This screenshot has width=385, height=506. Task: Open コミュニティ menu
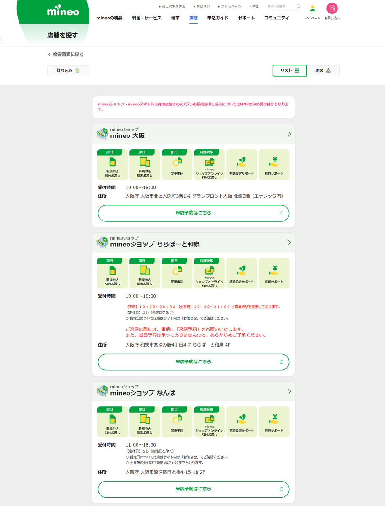[x=277, y=18]
